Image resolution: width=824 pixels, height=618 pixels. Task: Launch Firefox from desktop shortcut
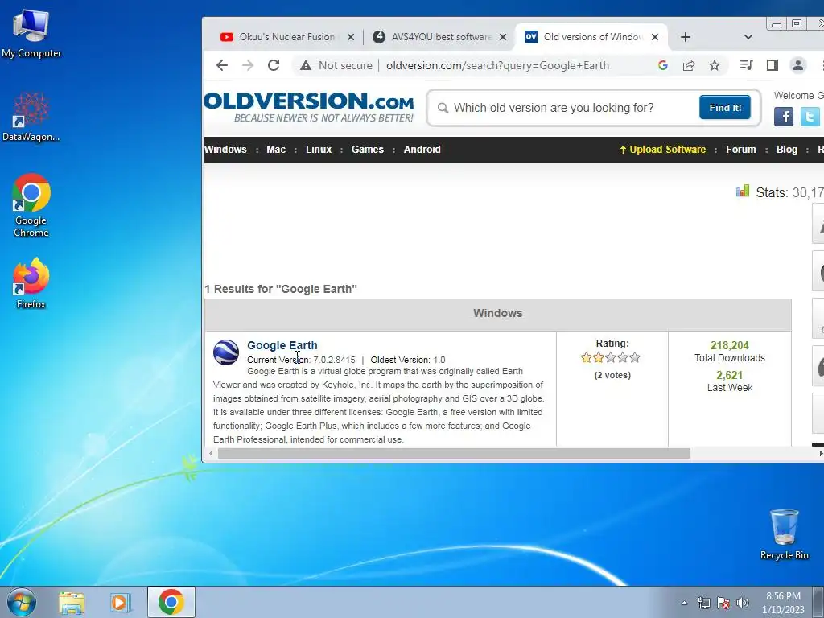tap(31, 283)
